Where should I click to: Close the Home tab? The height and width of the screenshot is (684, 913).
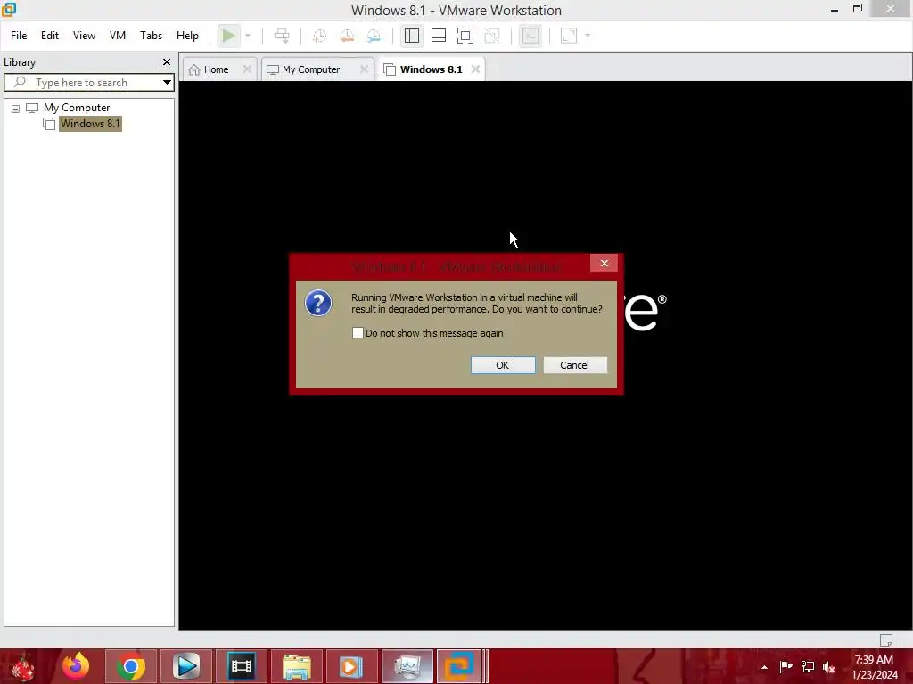click(x=247, y=69)
